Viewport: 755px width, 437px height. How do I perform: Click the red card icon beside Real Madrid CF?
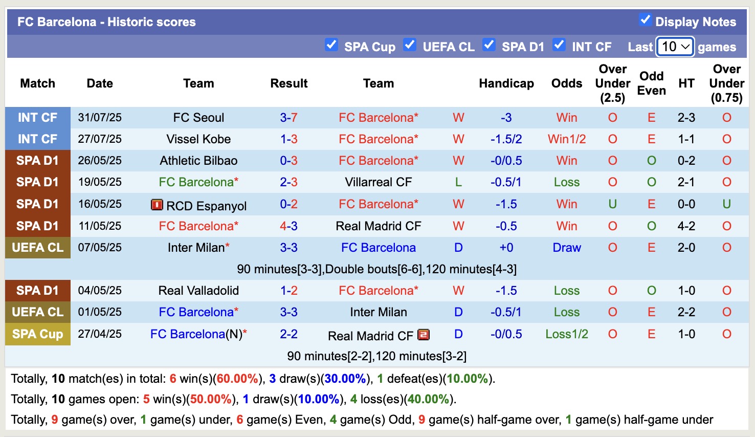coord(424,335)
